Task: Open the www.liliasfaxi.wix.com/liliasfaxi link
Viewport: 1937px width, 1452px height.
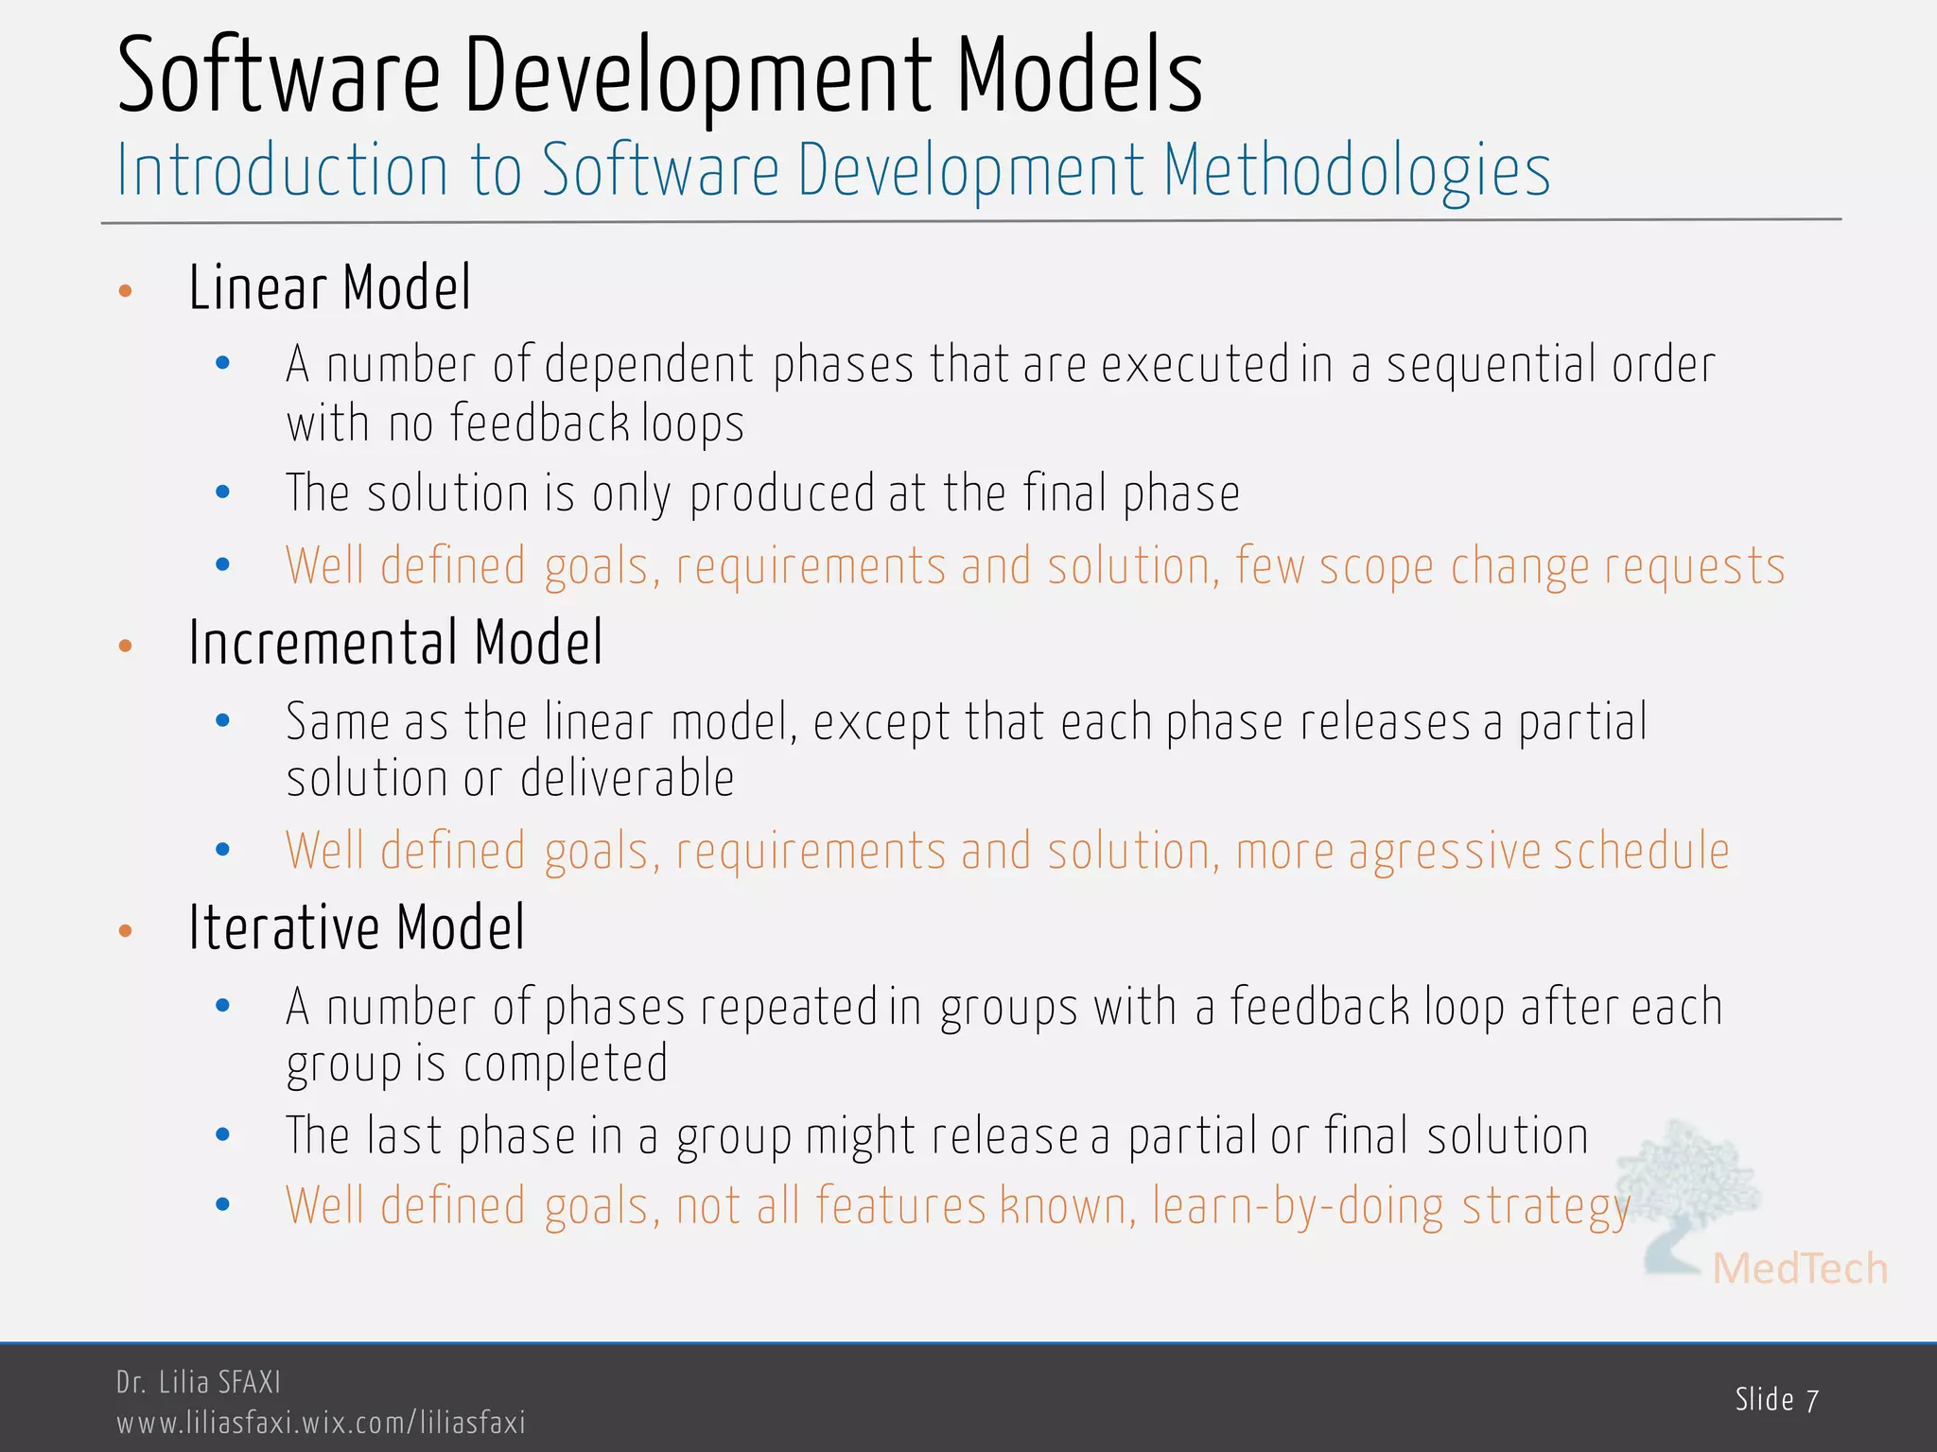Action: coord(321,1422)
